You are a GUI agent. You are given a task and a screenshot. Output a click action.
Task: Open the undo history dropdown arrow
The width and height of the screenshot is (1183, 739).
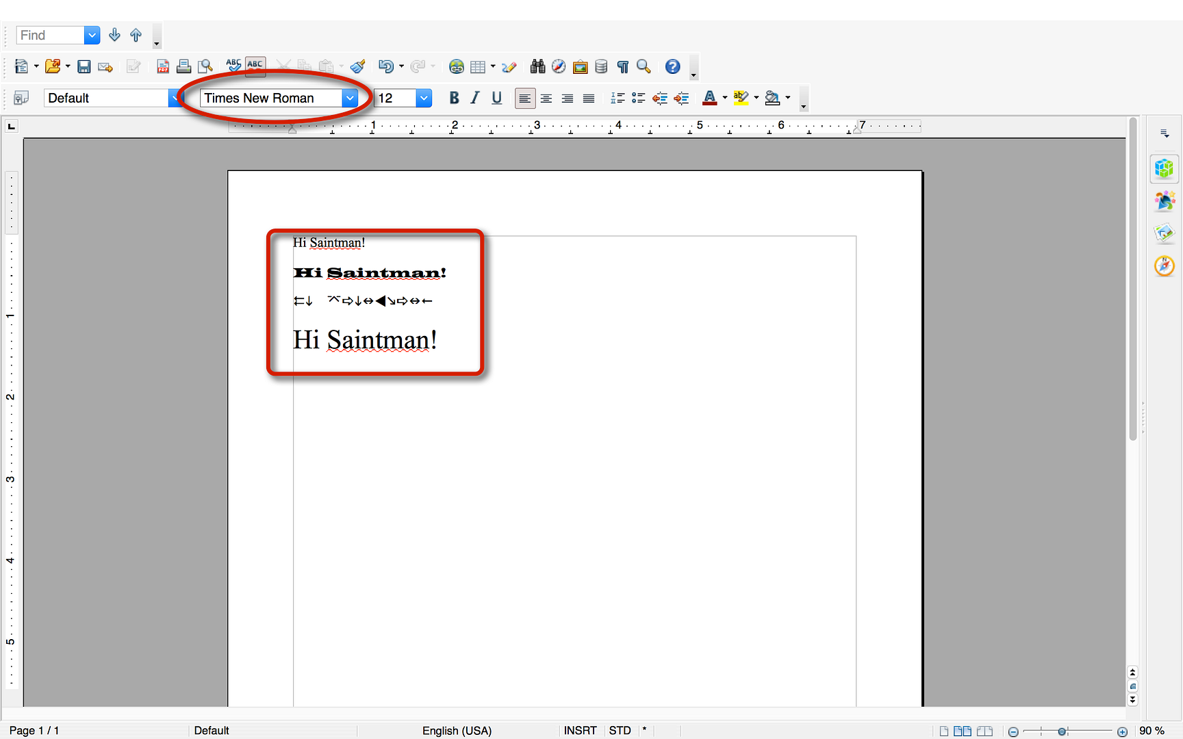point(401,66)
